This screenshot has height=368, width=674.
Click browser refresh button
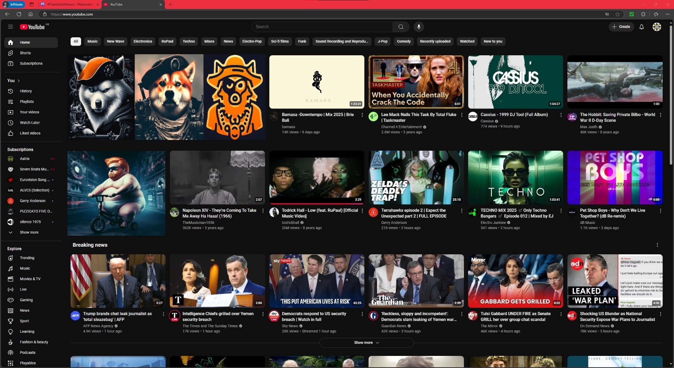click(19, 14)
